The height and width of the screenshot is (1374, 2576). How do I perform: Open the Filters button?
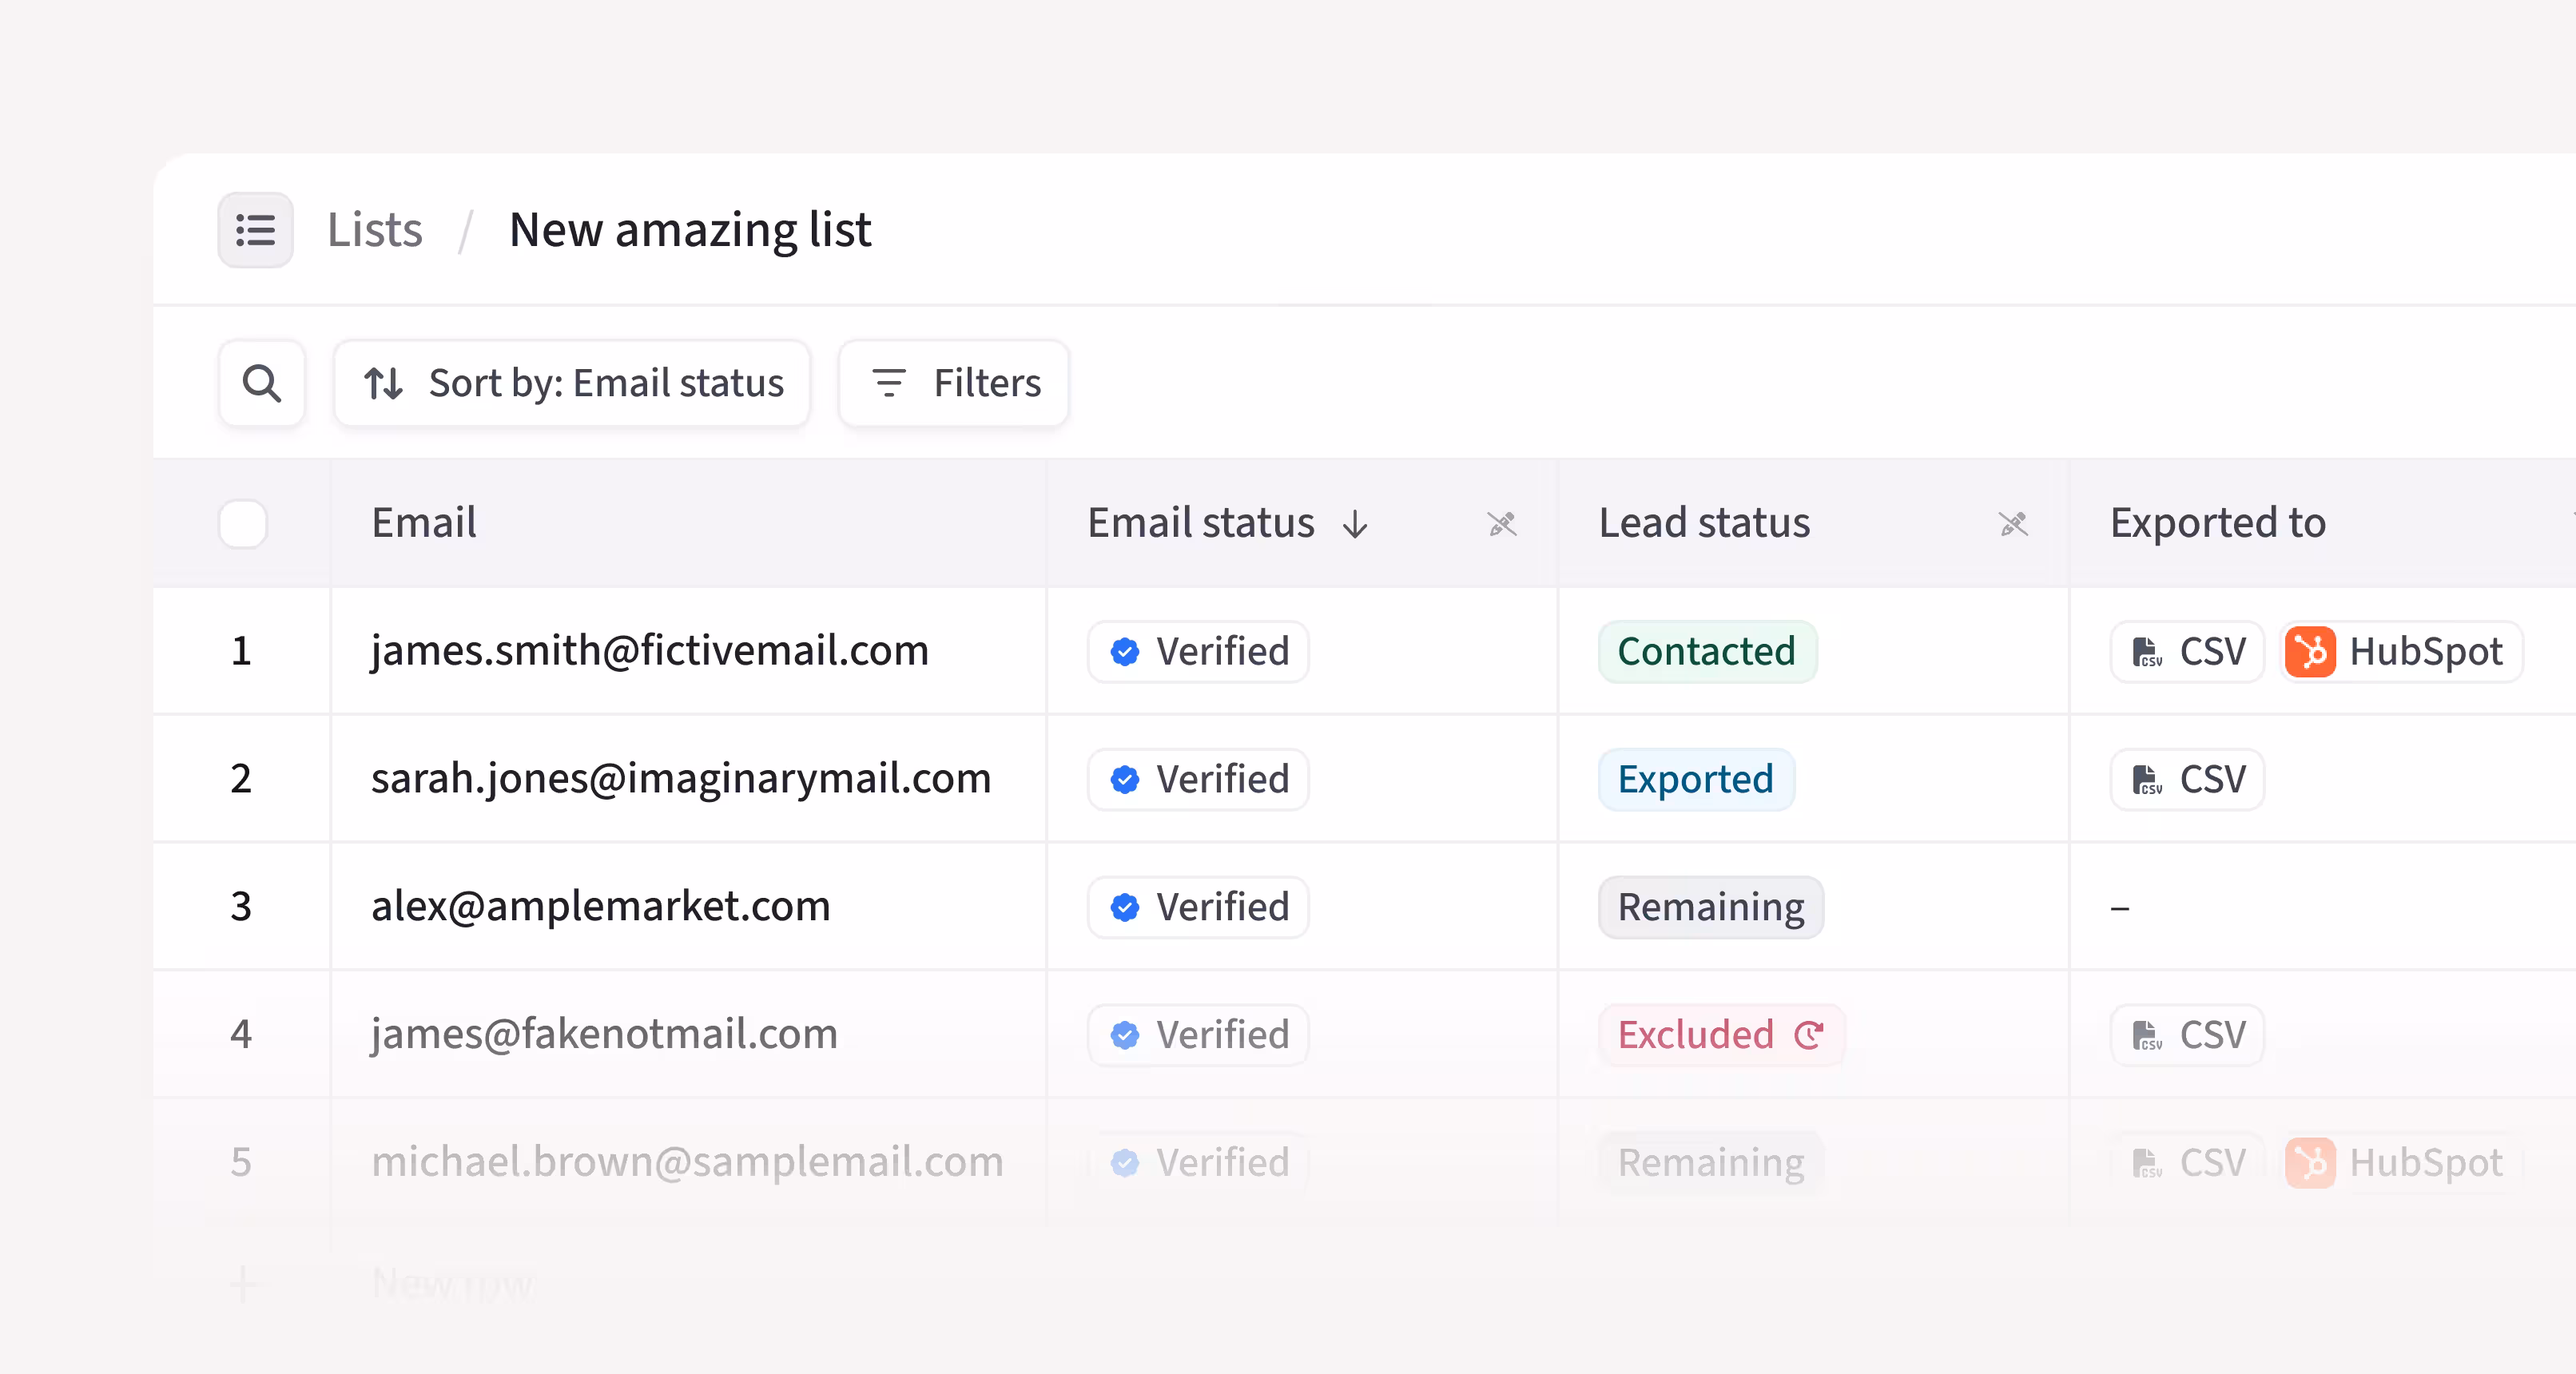(x=954, y=383)
